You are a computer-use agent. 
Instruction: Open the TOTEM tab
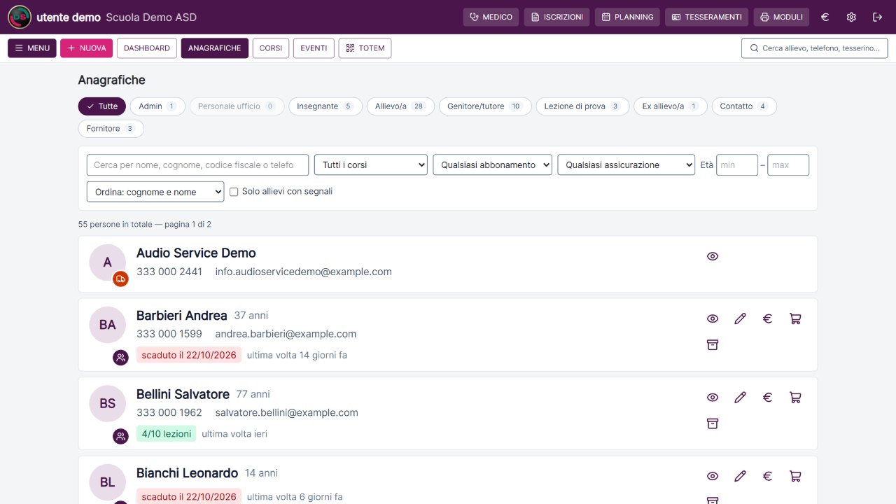click(365, 48)
